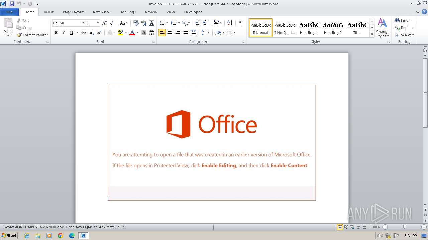The height and width of the screenshot is (240, 428).
Task: Increase the paragraph indent
Action: click(206, 23)
